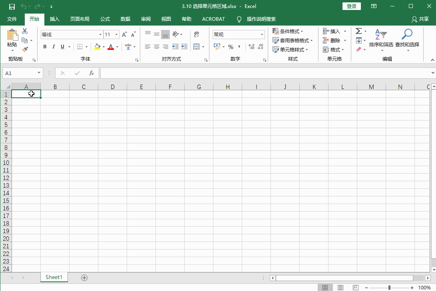Screen dimensions: 436x291
Task: Toggle the merge and center option
Action: click(197, 47)
